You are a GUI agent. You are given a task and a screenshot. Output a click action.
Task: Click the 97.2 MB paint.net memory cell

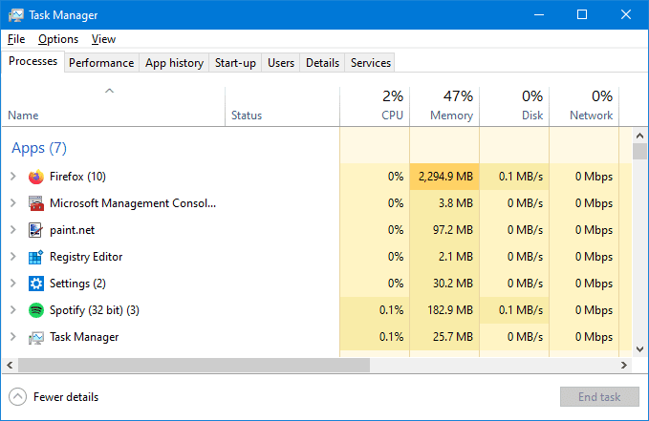[x=444, y=230]
